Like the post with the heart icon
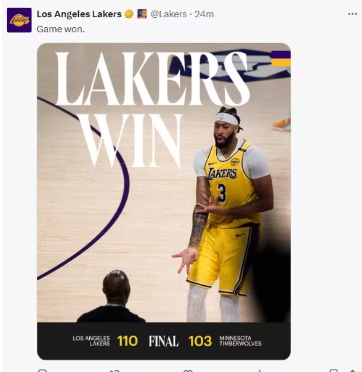Image resolution: width=362 pixels, height=372 pixels. (188, 371)
